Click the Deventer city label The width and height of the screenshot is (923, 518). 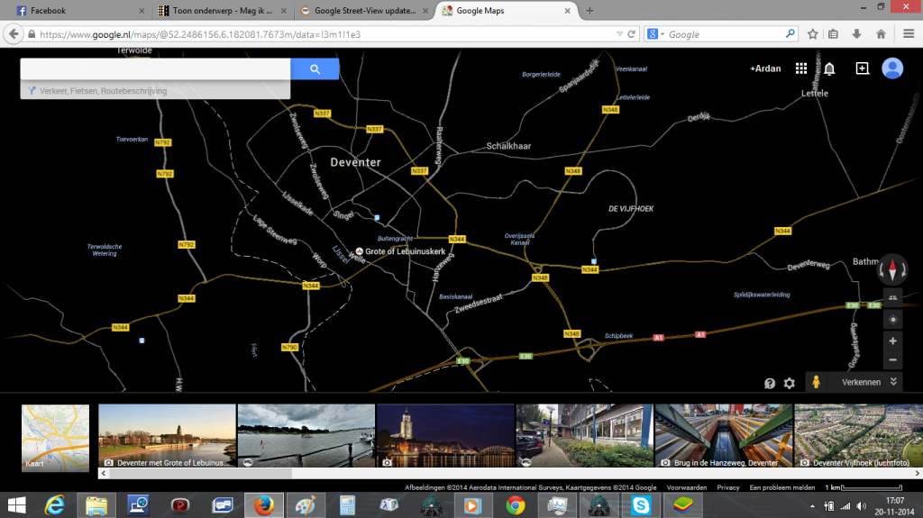[x=355, y=162]
